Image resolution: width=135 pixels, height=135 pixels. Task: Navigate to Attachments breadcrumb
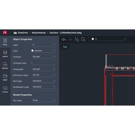click(39, 33)
